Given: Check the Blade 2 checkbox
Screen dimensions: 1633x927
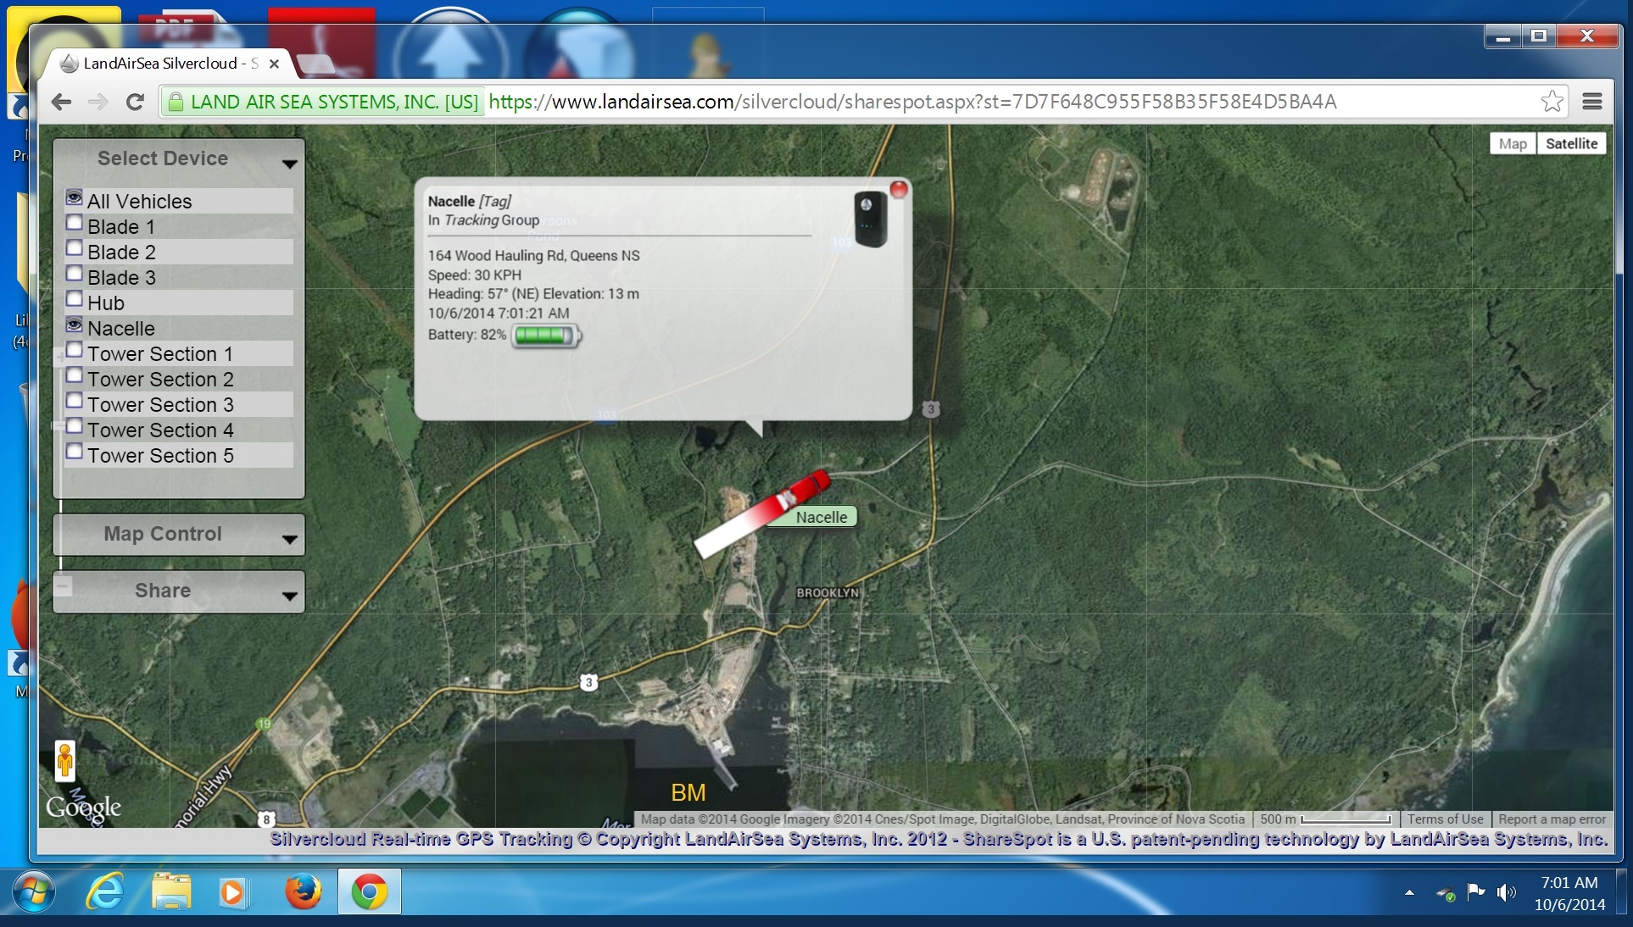Looking at the screenshot, I should click(x=74, y=248).
